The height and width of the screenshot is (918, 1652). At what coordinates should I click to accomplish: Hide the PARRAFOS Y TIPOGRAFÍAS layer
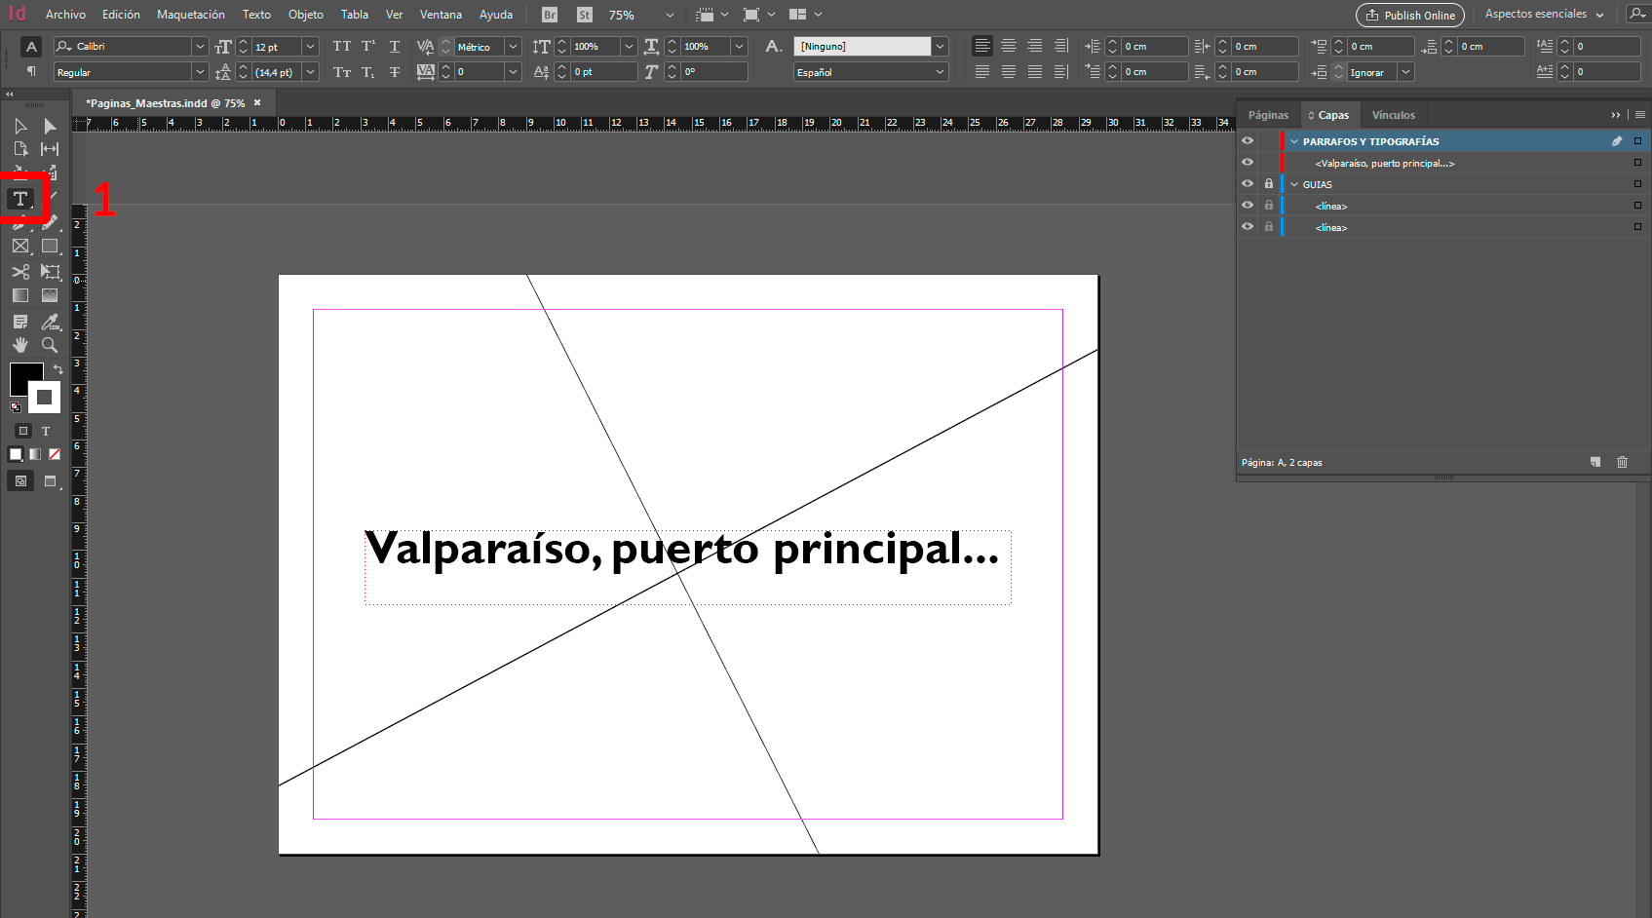pyautogui.click(x=1248, y=140)
